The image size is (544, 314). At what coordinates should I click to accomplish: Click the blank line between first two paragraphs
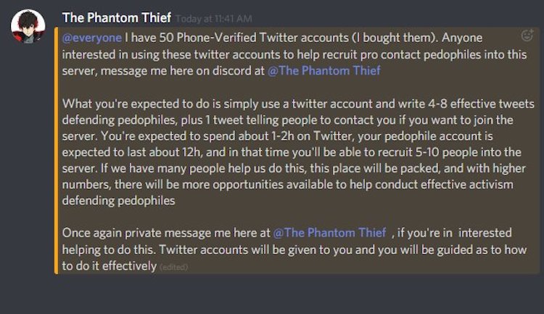click(290, 87)
